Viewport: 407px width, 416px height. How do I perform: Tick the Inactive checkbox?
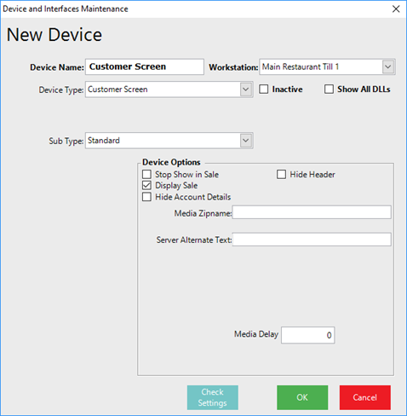coord(264,90)
